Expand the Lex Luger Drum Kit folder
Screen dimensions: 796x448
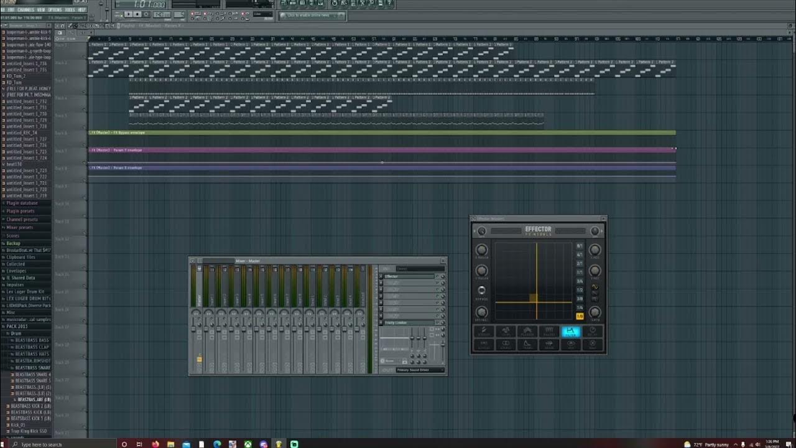(25, 291)
